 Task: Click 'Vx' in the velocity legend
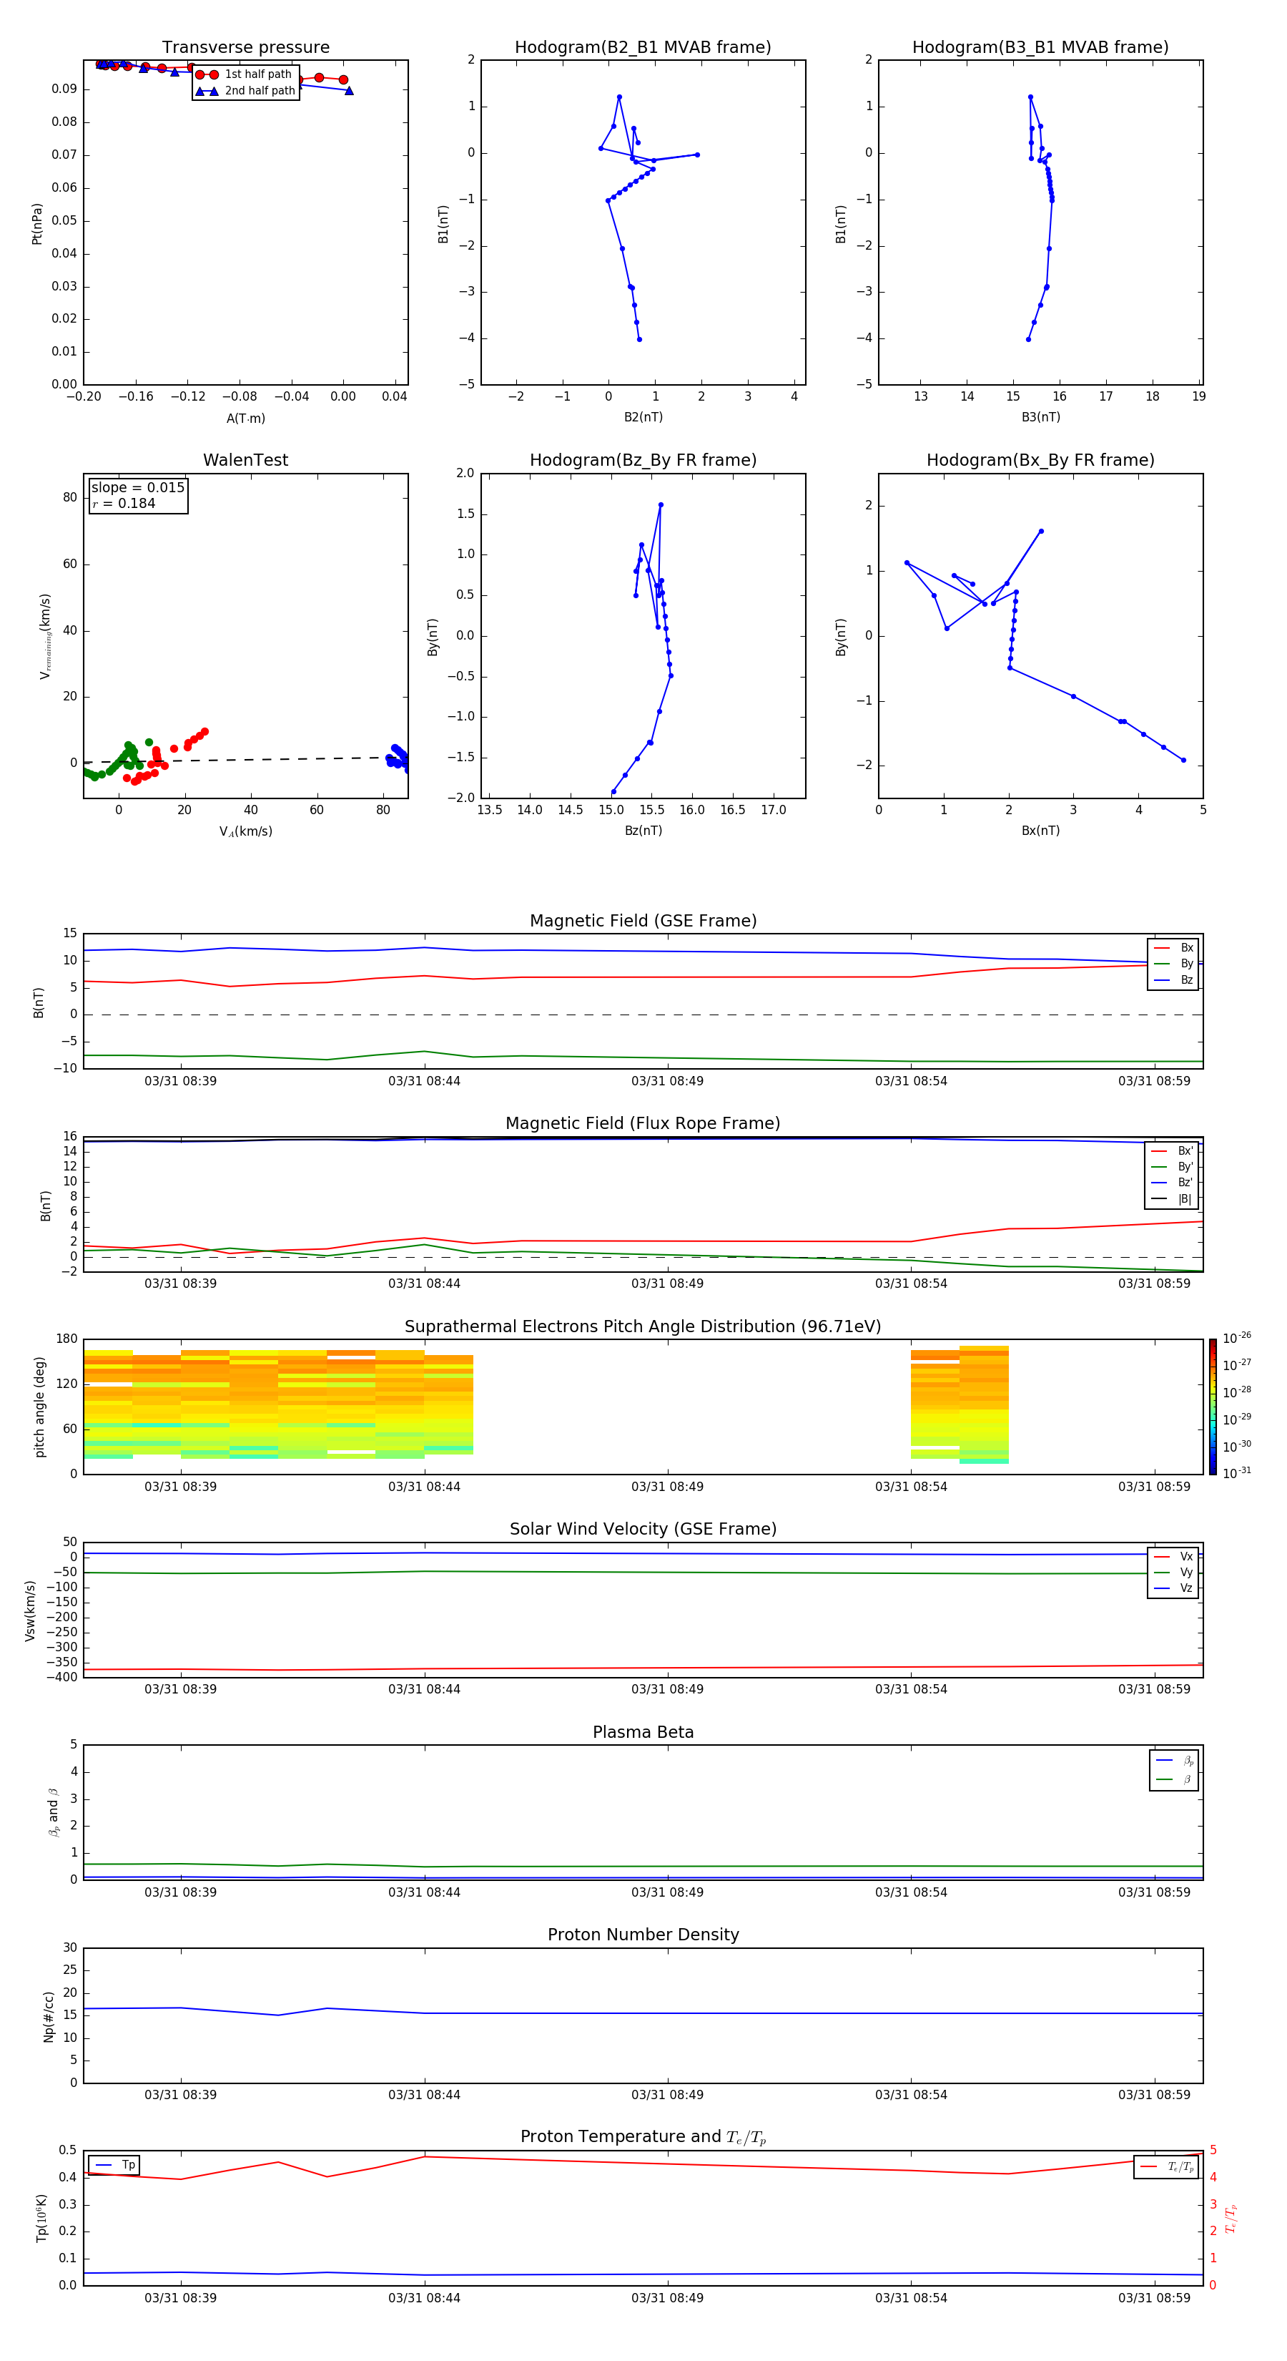point(1186,1556)
